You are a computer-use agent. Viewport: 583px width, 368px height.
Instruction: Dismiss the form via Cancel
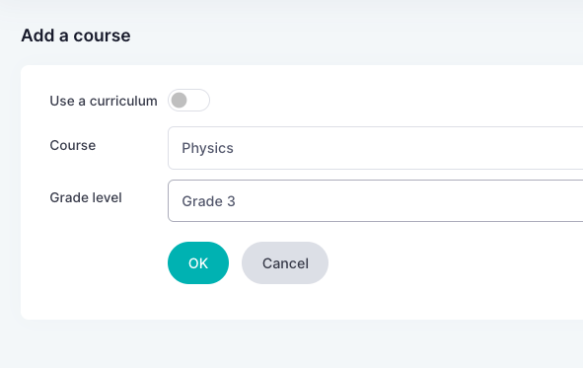point(285,262)
